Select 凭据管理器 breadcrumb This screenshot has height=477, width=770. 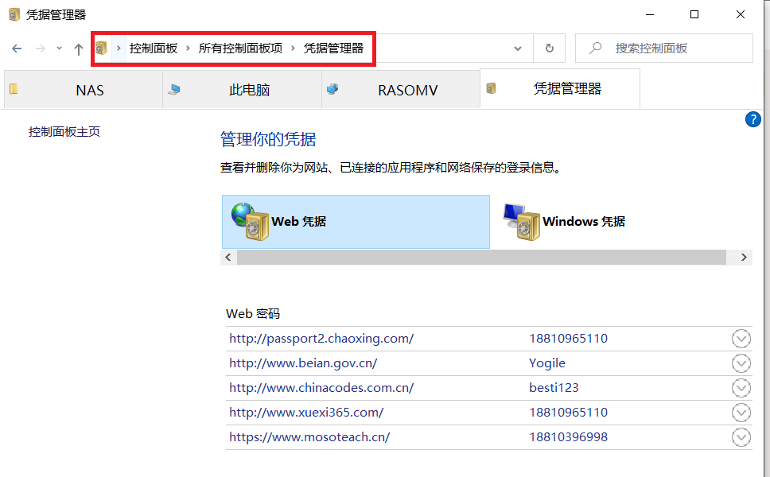coord(333,48)
